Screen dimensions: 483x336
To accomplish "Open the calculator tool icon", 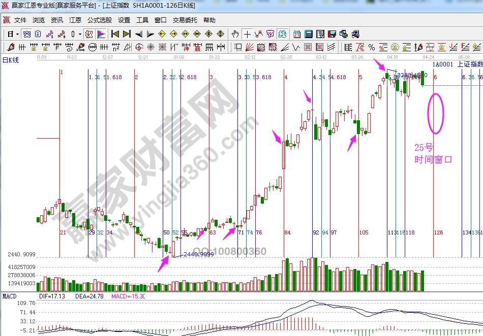I will click(308, 34).
